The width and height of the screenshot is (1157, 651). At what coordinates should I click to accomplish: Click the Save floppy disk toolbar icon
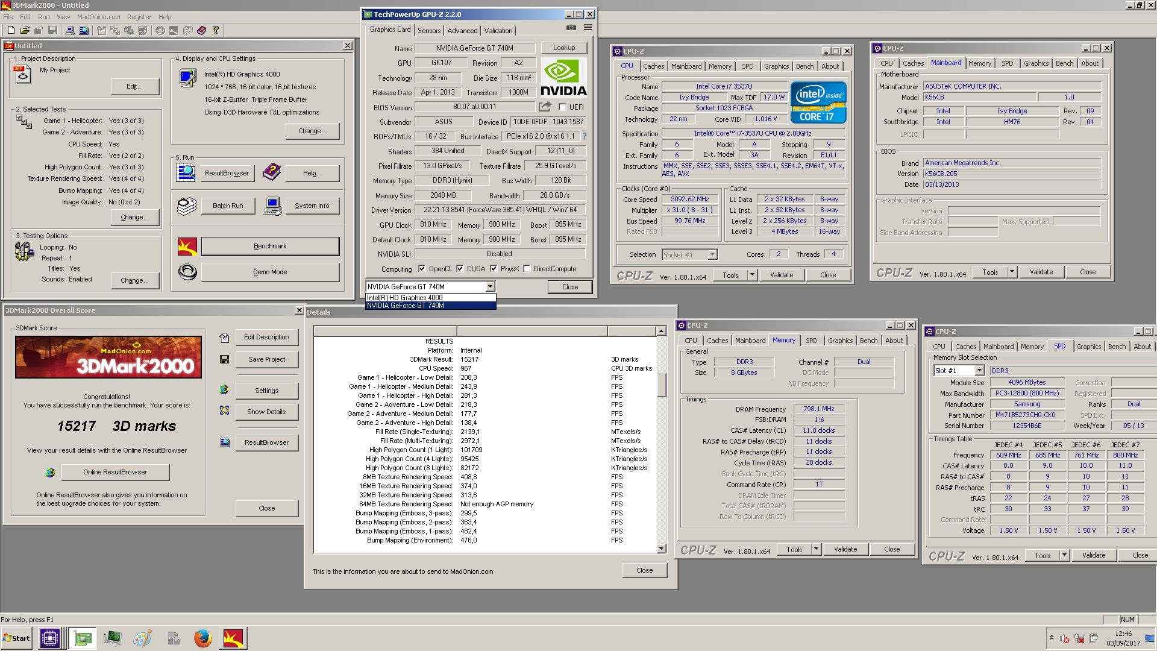pyautogui.click(x=52, y=30)
